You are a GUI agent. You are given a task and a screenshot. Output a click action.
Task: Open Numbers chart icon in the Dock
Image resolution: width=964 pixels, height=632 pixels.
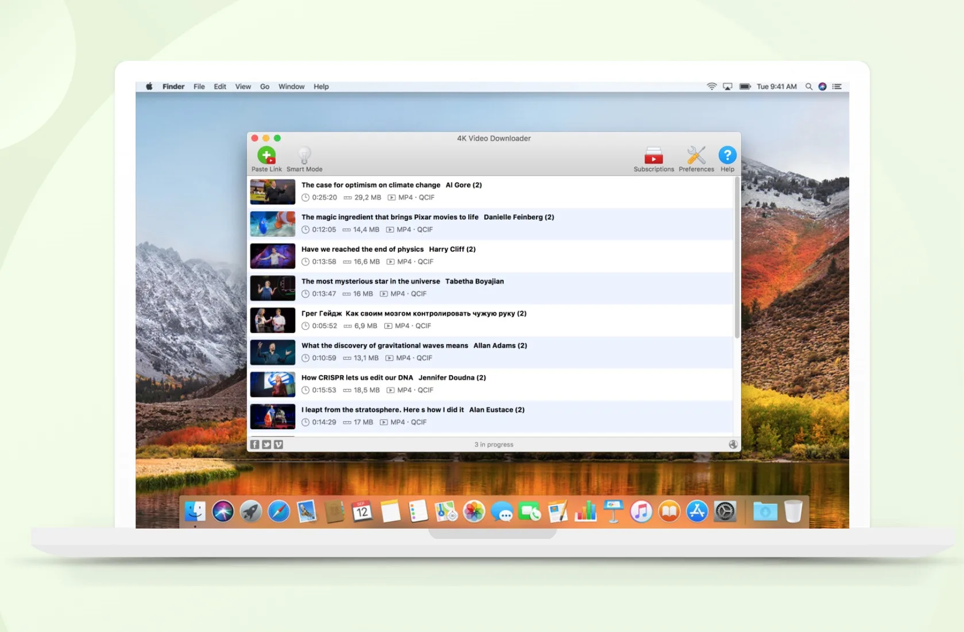(x=585, y=511)
